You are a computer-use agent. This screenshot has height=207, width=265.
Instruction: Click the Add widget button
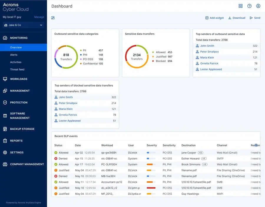tap(214, 18)
